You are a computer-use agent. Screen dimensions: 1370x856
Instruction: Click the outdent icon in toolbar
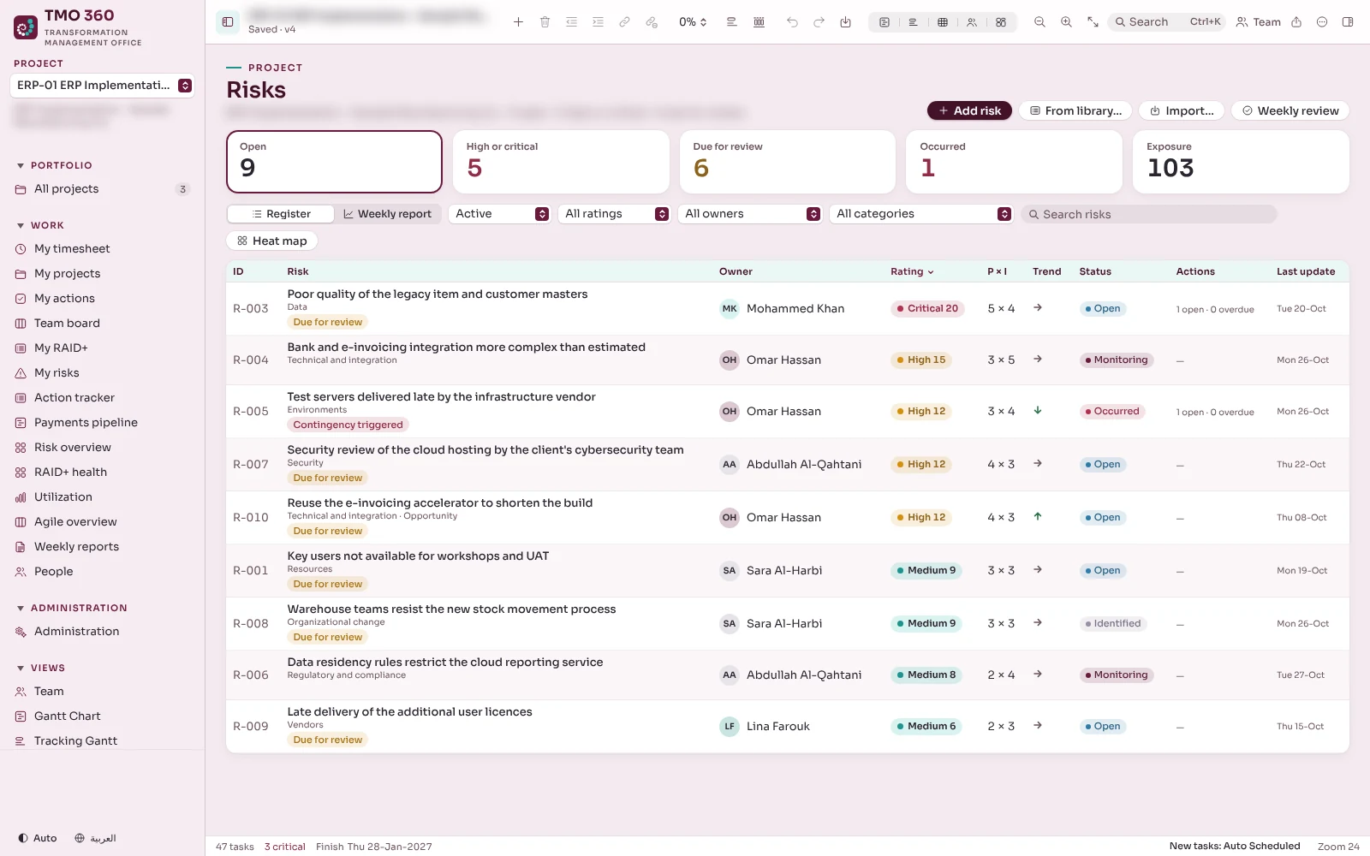571,22
